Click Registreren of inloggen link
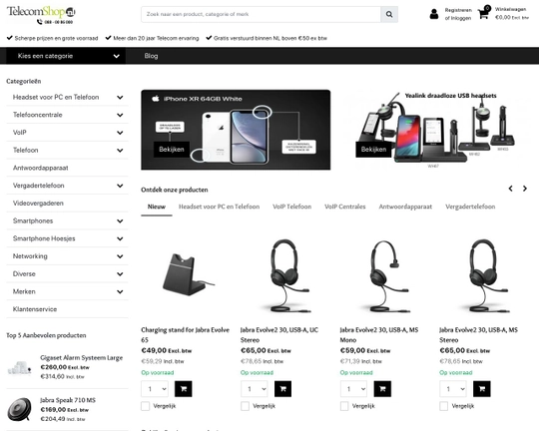The width and height of the screenshot is (539, 431). point(458,14)
